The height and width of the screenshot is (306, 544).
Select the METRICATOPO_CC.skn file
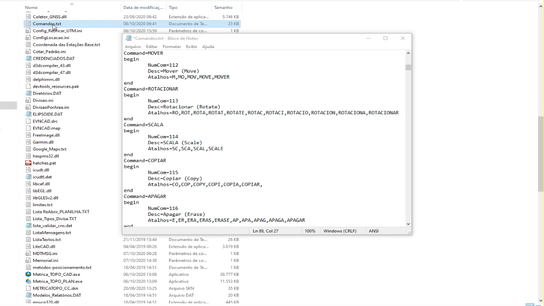(x=55, y=288)
